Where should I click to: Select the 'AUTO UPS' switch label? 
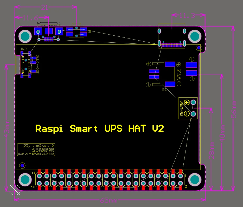[29, 64]
